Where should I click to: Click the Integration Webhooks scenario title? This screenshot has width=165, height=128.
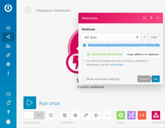point(53,11)
